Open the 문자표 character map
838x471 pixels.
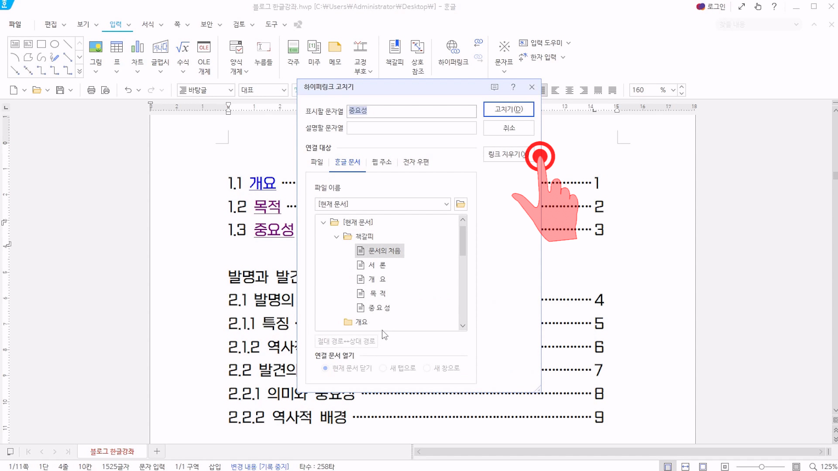click(x=504, y=48)
